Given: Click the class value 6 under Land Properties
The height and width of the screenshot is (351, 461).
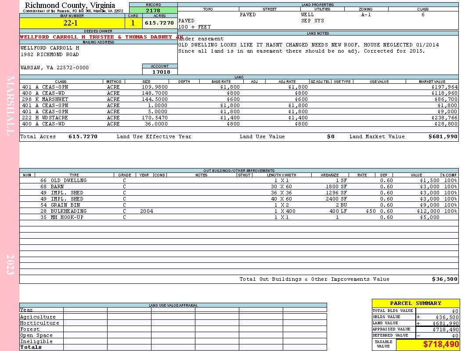Looking at the screenshot, I should point(423,14).
